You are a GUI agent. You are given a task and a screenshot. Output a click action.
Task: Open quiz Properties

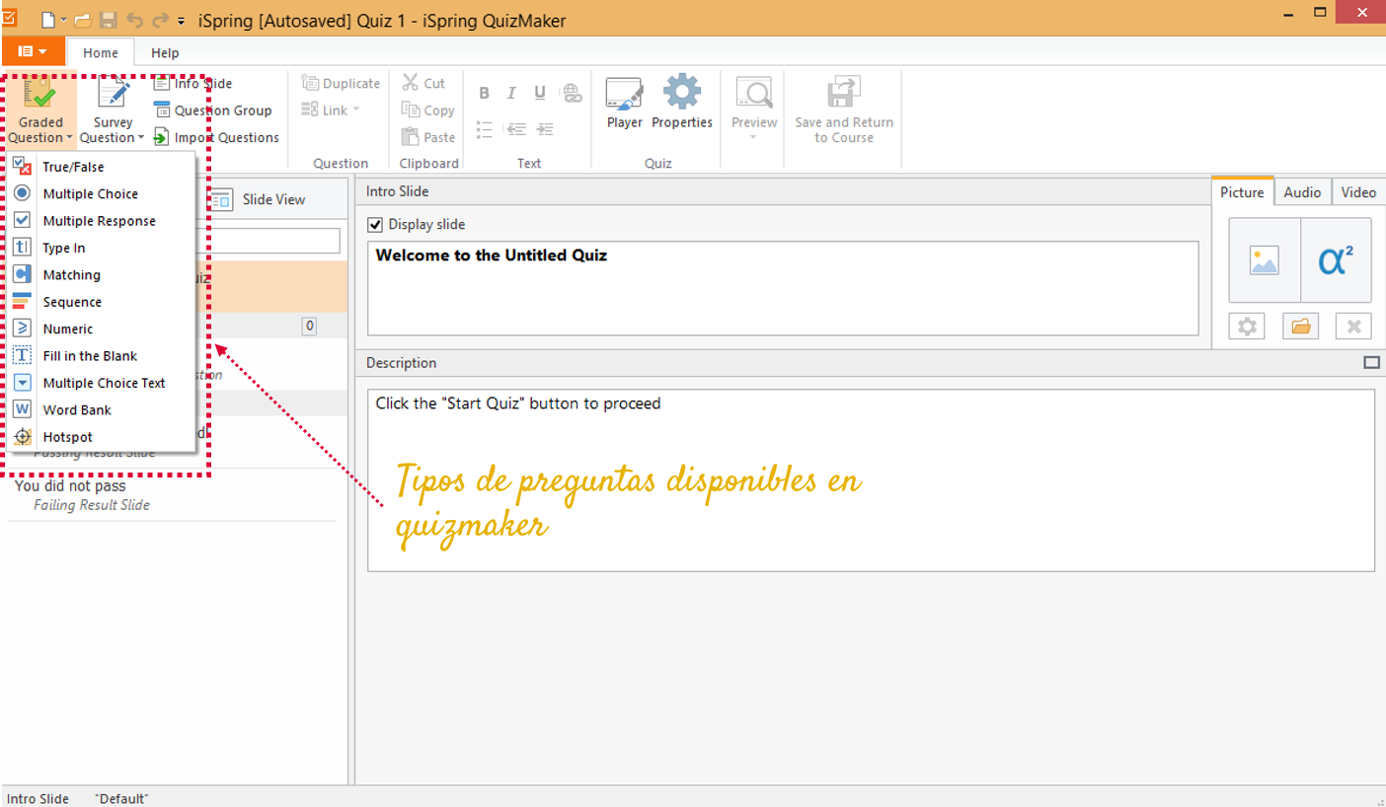682,103
